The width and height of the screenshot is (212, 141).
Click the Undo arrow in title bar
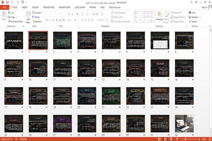tap(12, 2)
